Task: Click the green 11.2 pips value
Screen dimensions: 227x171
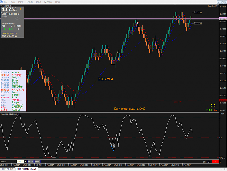Action: pos(3,29)
